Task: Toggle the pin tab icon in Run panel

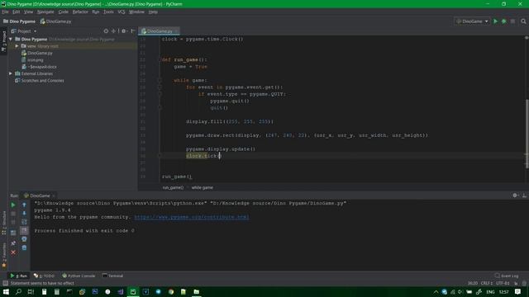Action: (x=13, y=243)
